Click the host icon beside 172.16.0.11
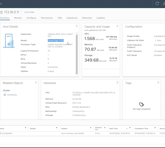This screenshot has width=165, height=148. [x=1, y=12]
